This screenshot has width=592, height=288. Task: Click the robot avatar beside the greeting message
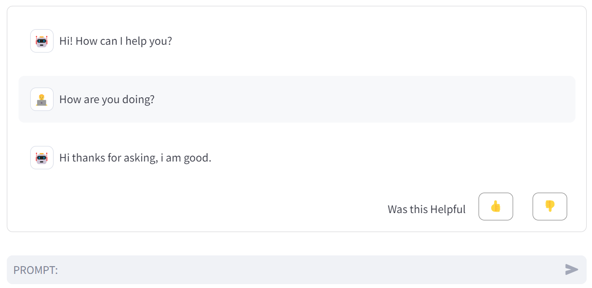[42, 41]
